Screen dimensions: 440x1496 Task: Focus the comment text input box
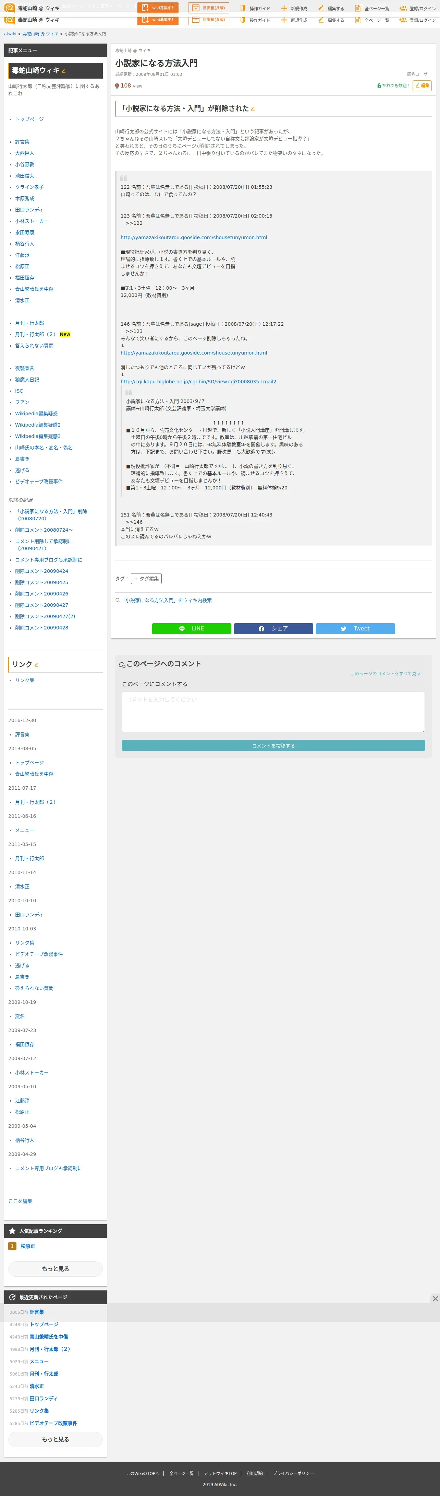(x=273, y=711)
